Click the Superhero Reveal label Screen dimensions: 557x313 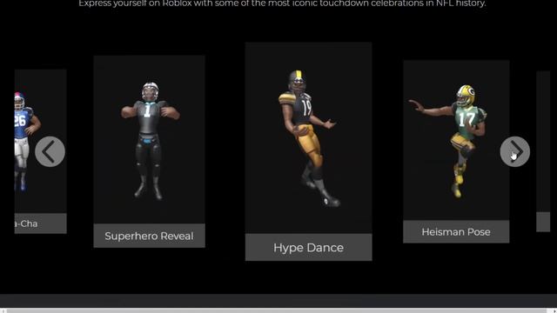coord(149,236)
